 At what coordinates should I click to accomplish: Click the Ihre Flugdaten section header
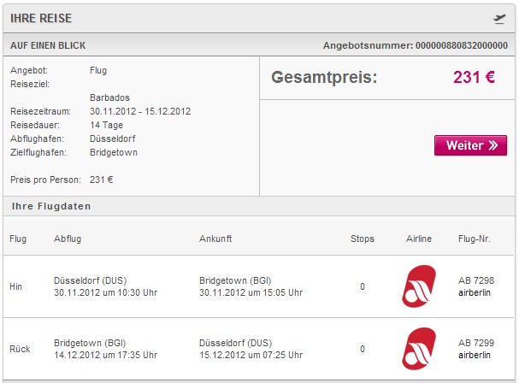click(x=51, y=206)
